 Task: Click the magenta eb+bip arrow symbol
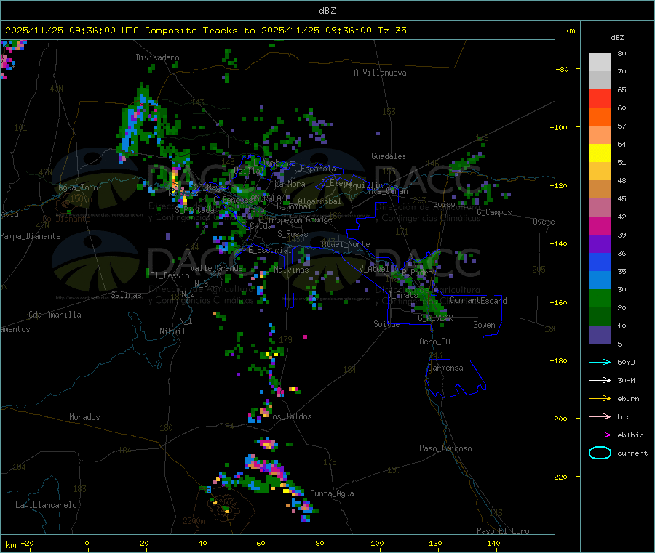click(600, 435)
